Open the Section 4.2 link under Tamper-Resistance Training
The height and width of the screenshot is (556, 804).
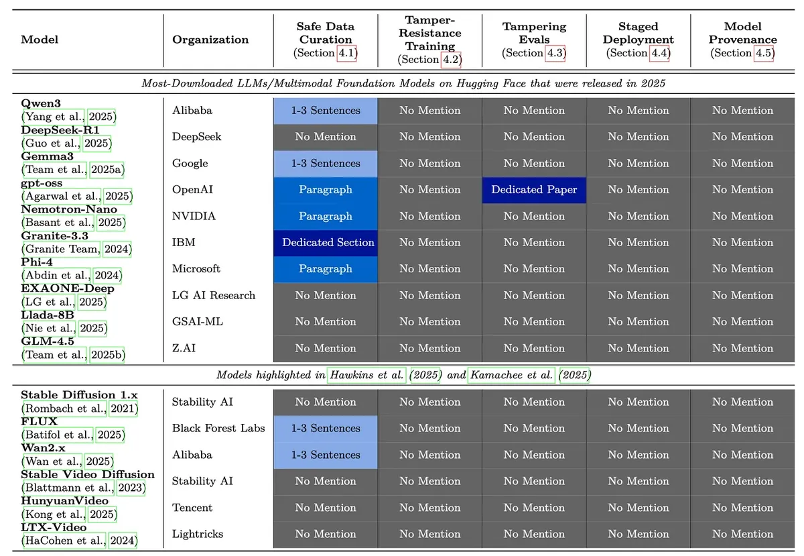click(450, 60)
